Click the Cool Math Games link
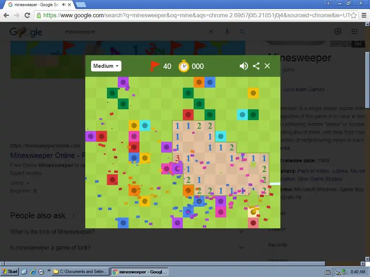This screenshot has width=370, height=277. coord(304,89)
